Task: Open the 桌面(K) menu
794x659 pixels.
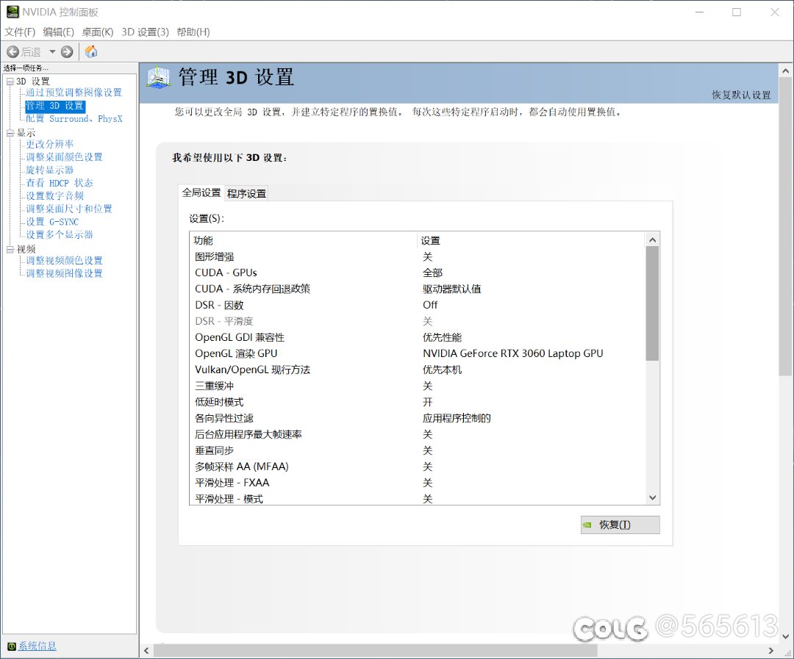Action: [98, 32]
